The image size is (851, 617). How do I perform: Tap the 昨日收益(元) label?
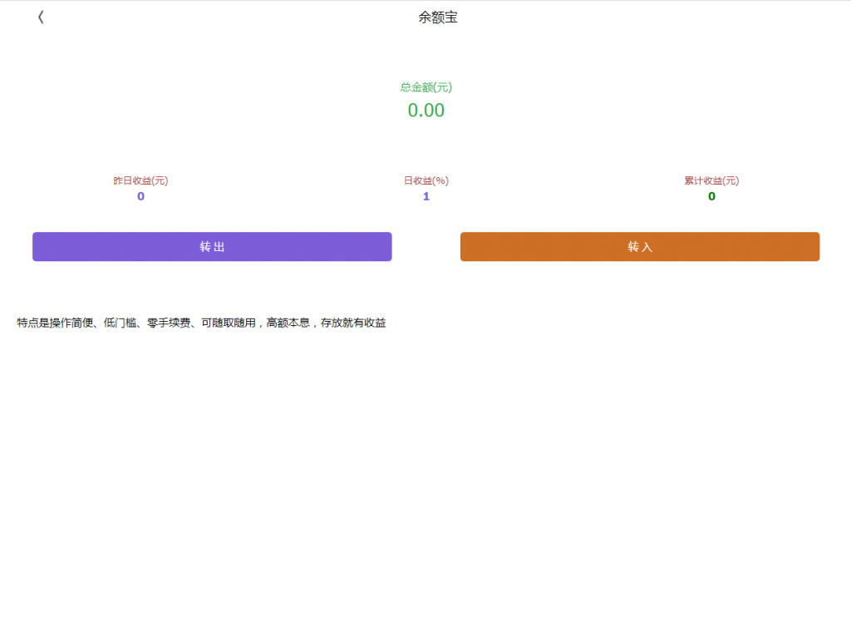click(x=140, y=180)
